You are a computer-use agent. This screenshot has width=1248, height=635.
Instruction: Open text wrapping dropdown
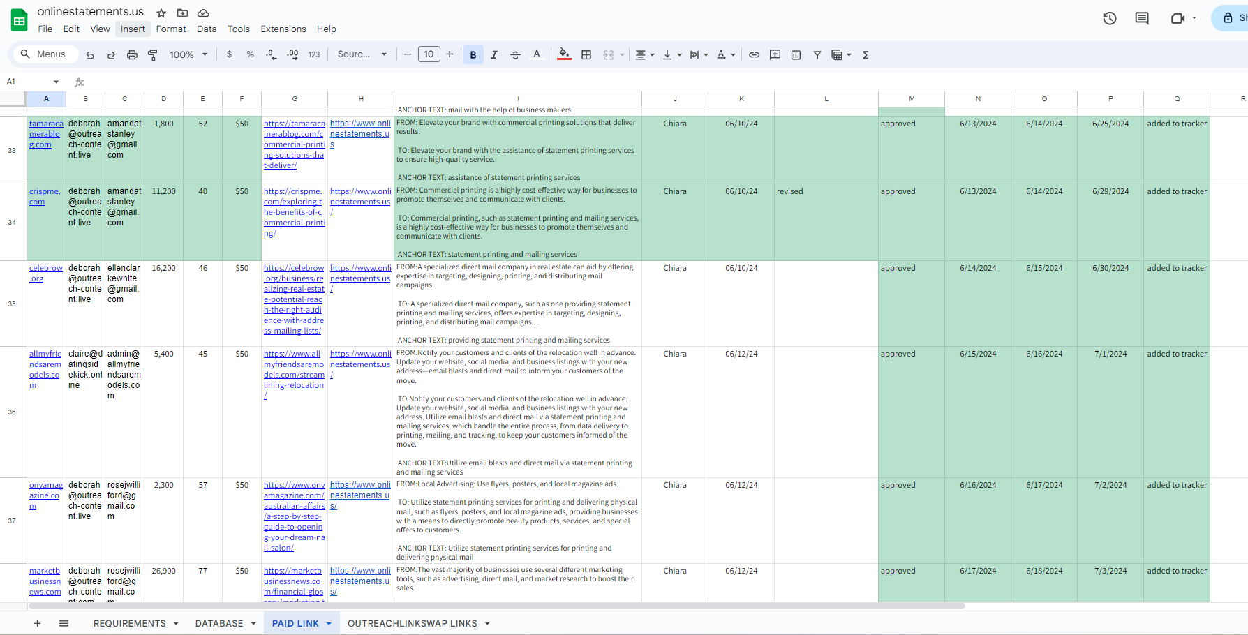pyautogui.click(x=699, y=54)
